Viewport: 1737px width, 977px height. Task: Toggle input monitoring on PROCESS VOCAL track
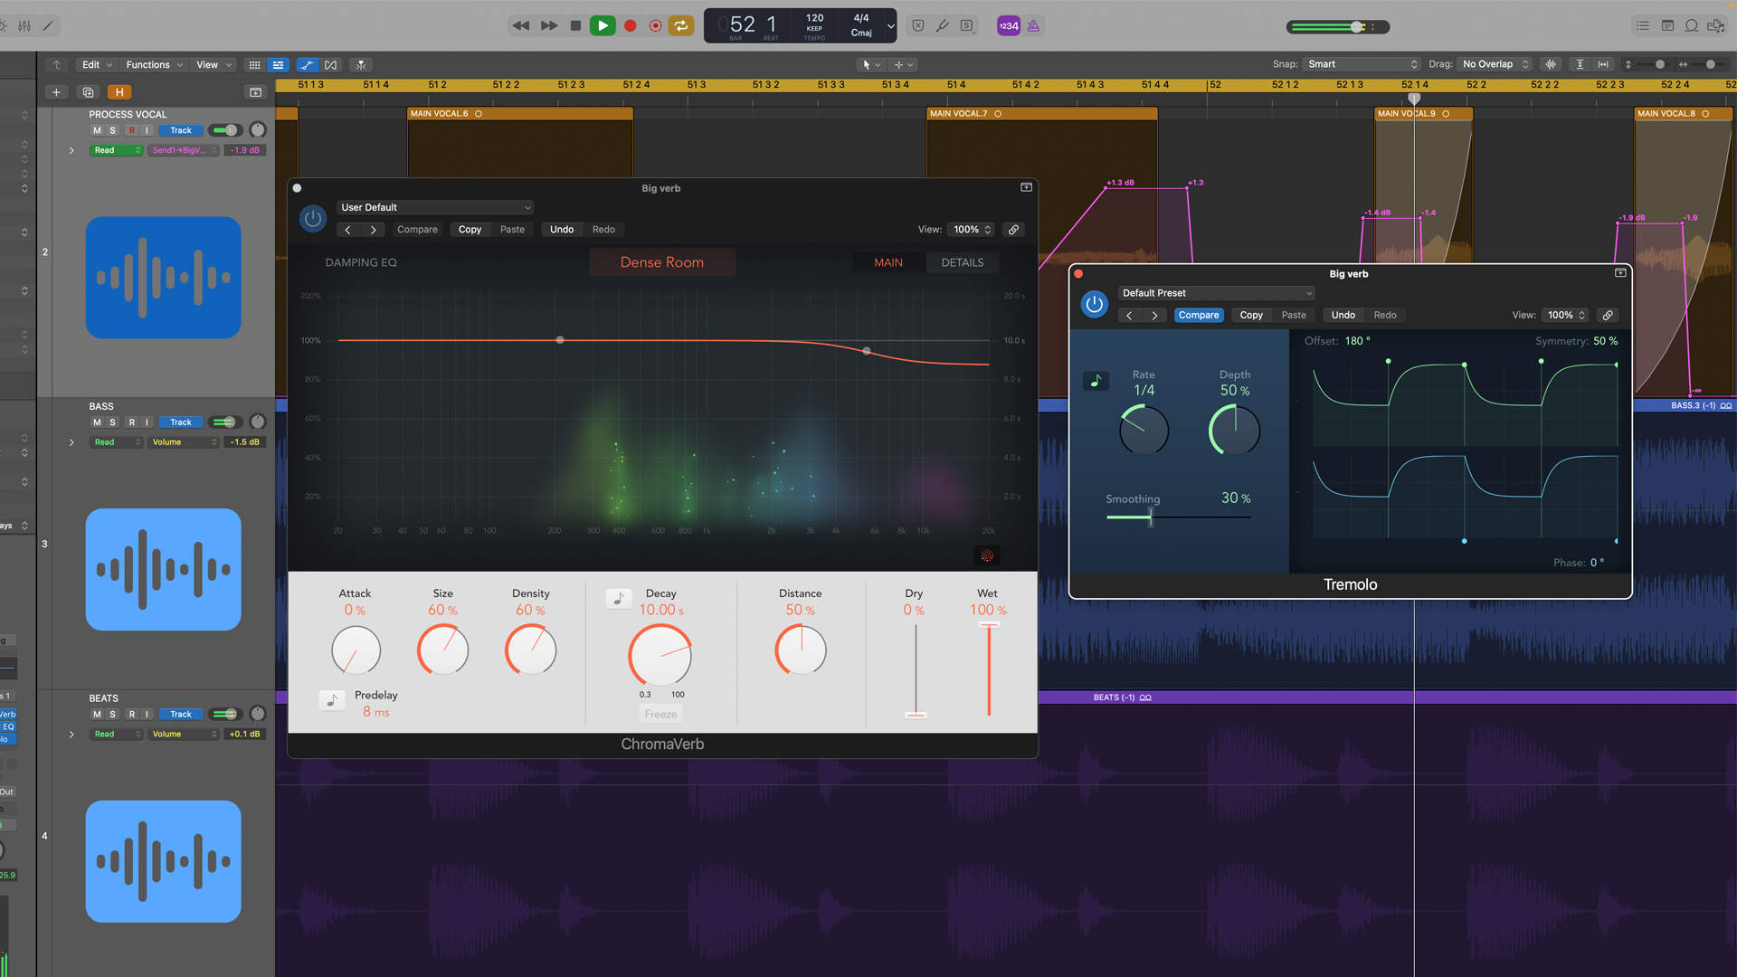(147, 130)
